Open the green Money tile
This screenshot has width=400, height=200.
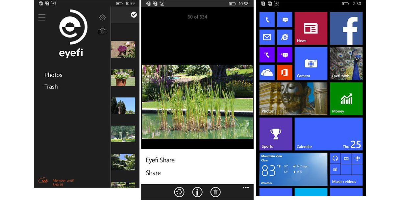pos(346,99)
